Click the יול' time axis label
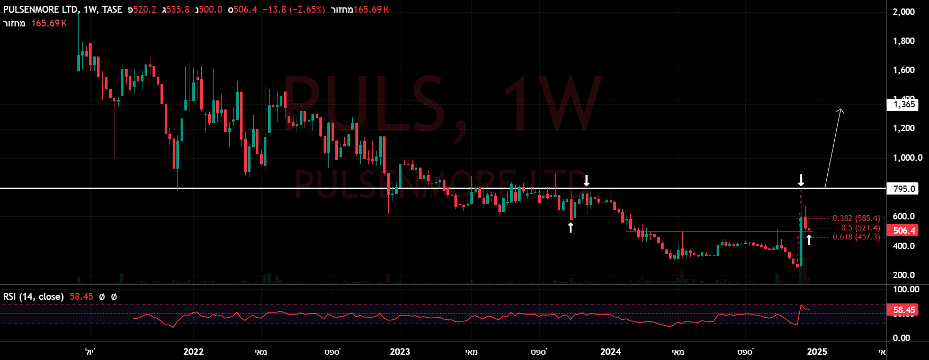 pos(91,352)
